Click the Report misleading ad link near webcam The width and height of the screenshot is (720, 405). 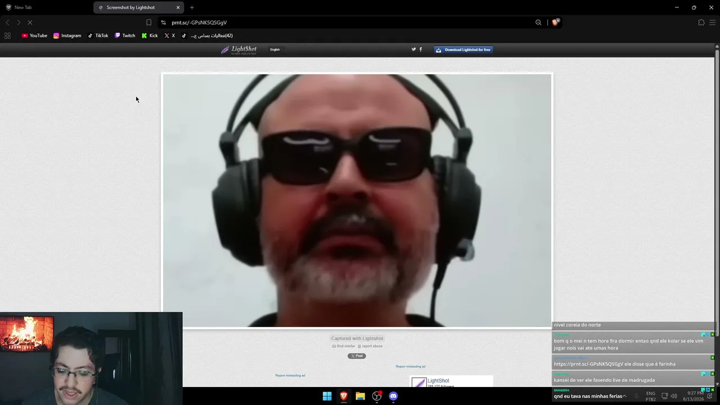point(290,376)
